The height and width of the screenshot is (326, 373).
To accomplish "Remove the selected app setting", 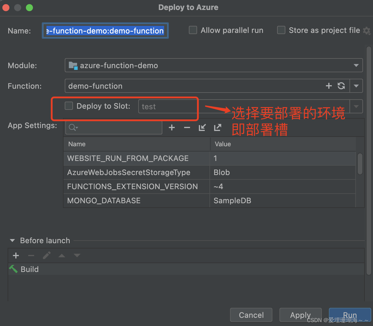I will 187,127.
